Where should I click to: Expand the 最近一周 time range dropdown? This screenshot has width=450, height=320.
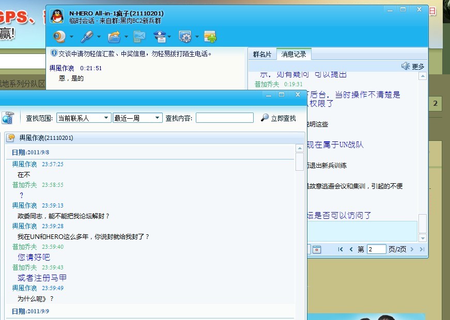(x=137, y=118)
